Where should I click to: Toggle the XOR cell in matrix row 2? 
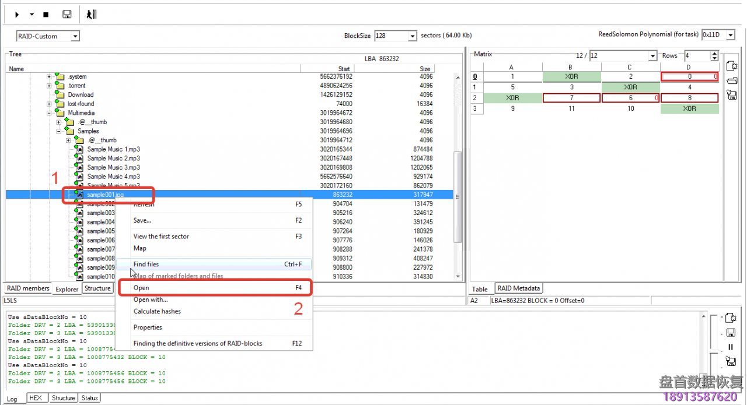point(512,97)
